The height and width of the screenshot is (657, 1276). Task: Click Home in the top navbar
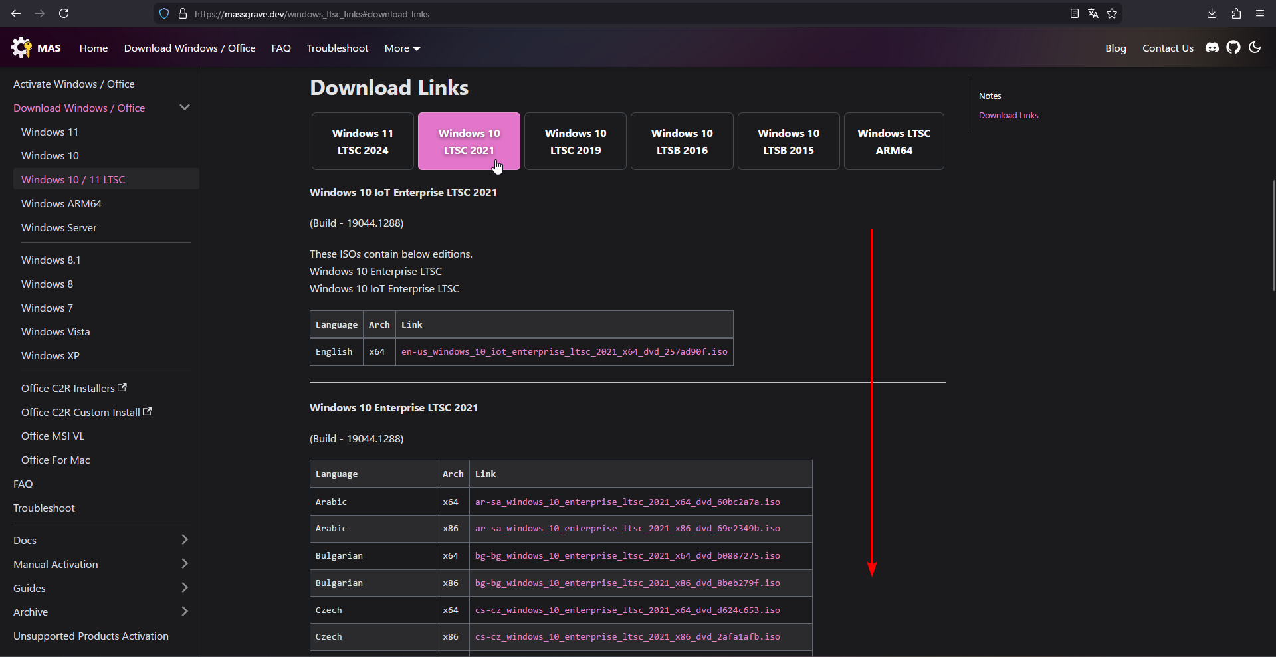click(x=94, y=48)
